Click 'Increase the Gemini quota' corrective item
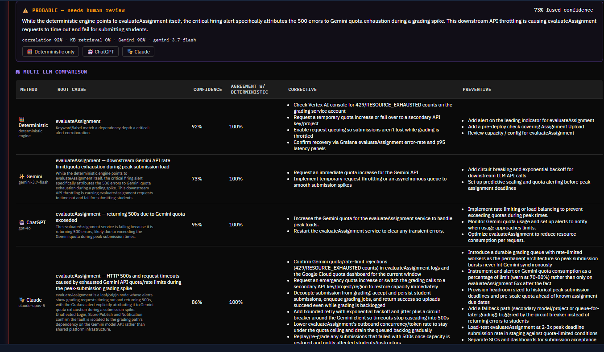604x352 pixels. coord(373,221)
